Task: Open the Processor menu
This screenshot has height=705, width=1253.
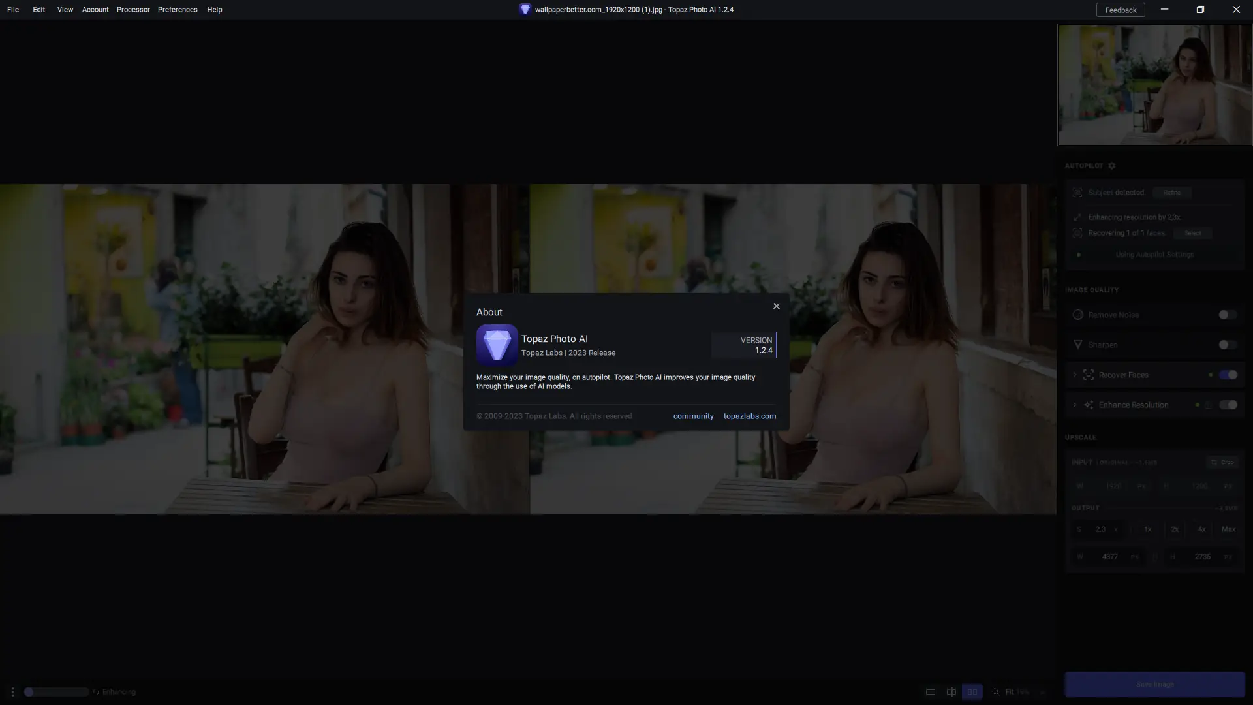Action: click(133, 10)
